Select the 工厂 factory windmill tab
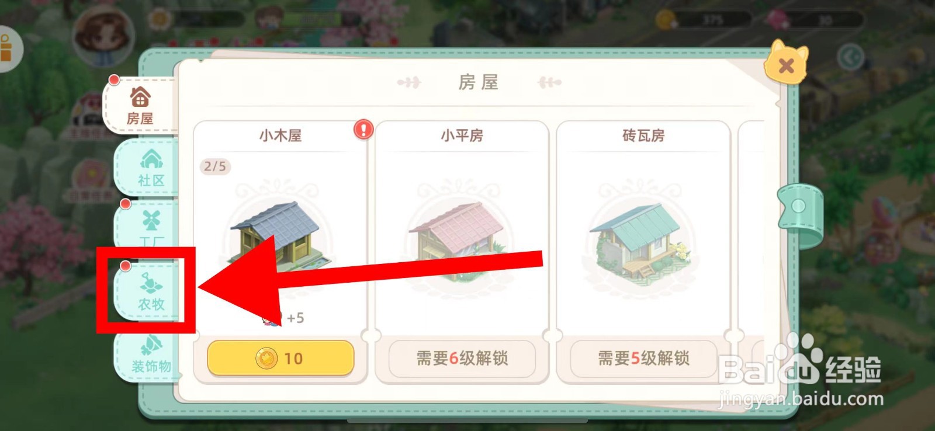The height and width of the screenshot is (431, 935). [x=150, y=227]
